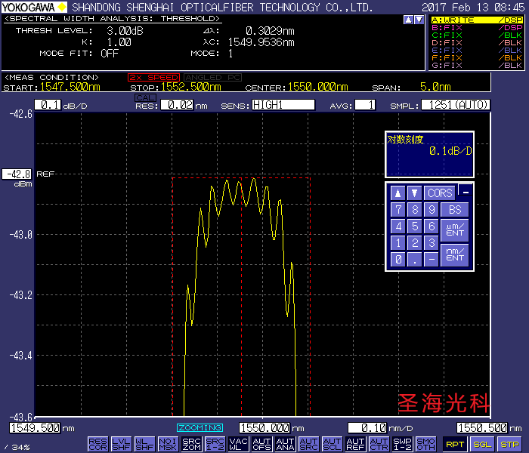Tap digit 6 on the keypad

click(x=432, y=226)
